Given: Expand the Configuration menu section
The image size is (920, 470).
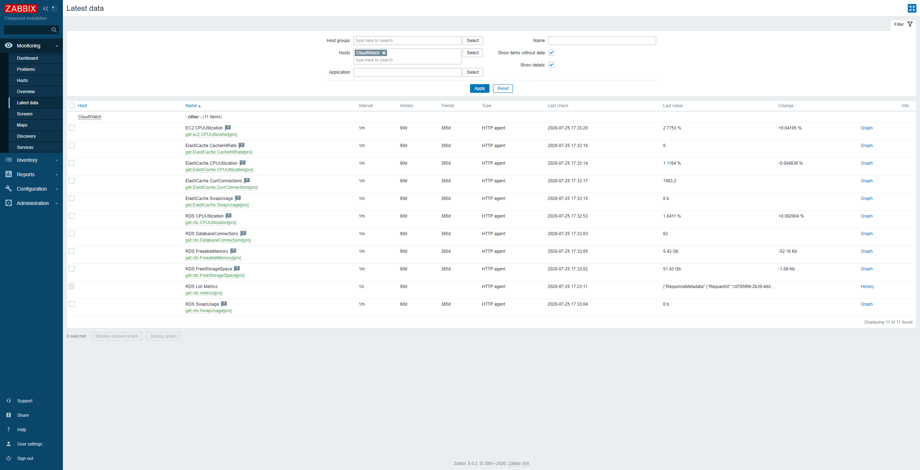Looking at the screenshot, I should pos(31,189).
